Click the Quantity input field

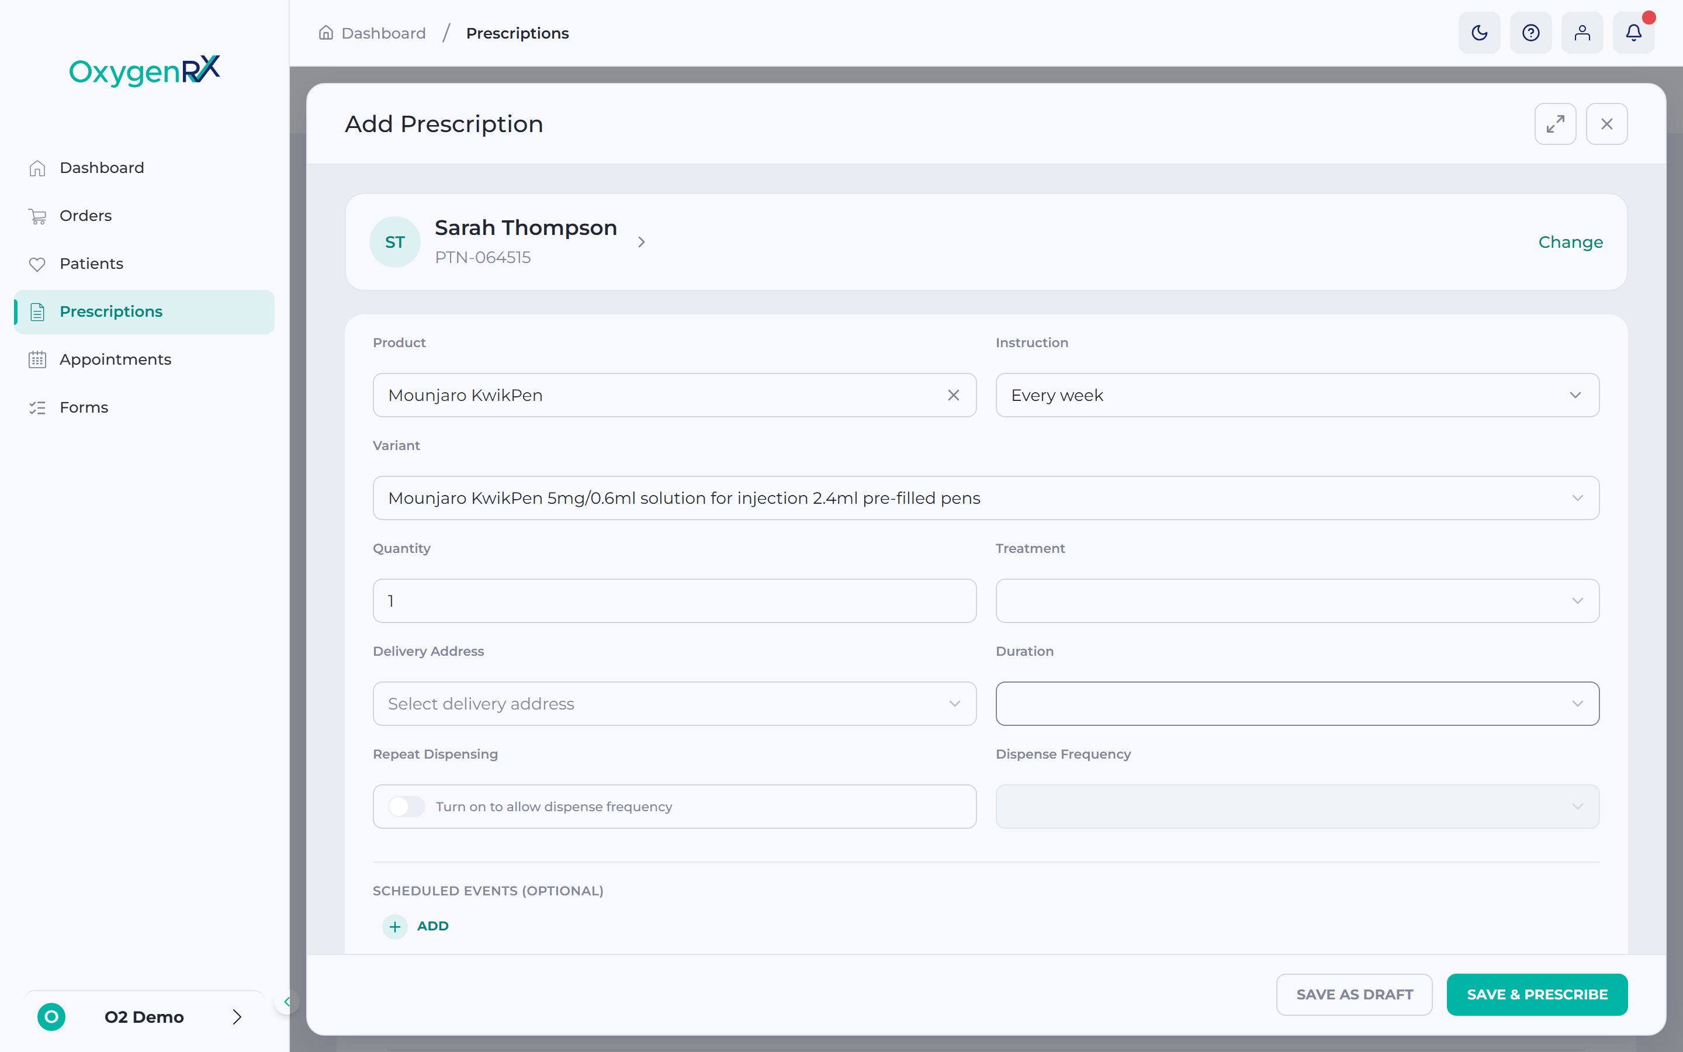pos(674,600)
